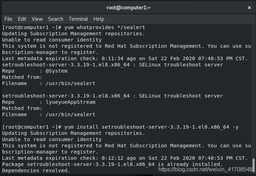Click the second /usr/bin/sealert filename

coord(71,114)
